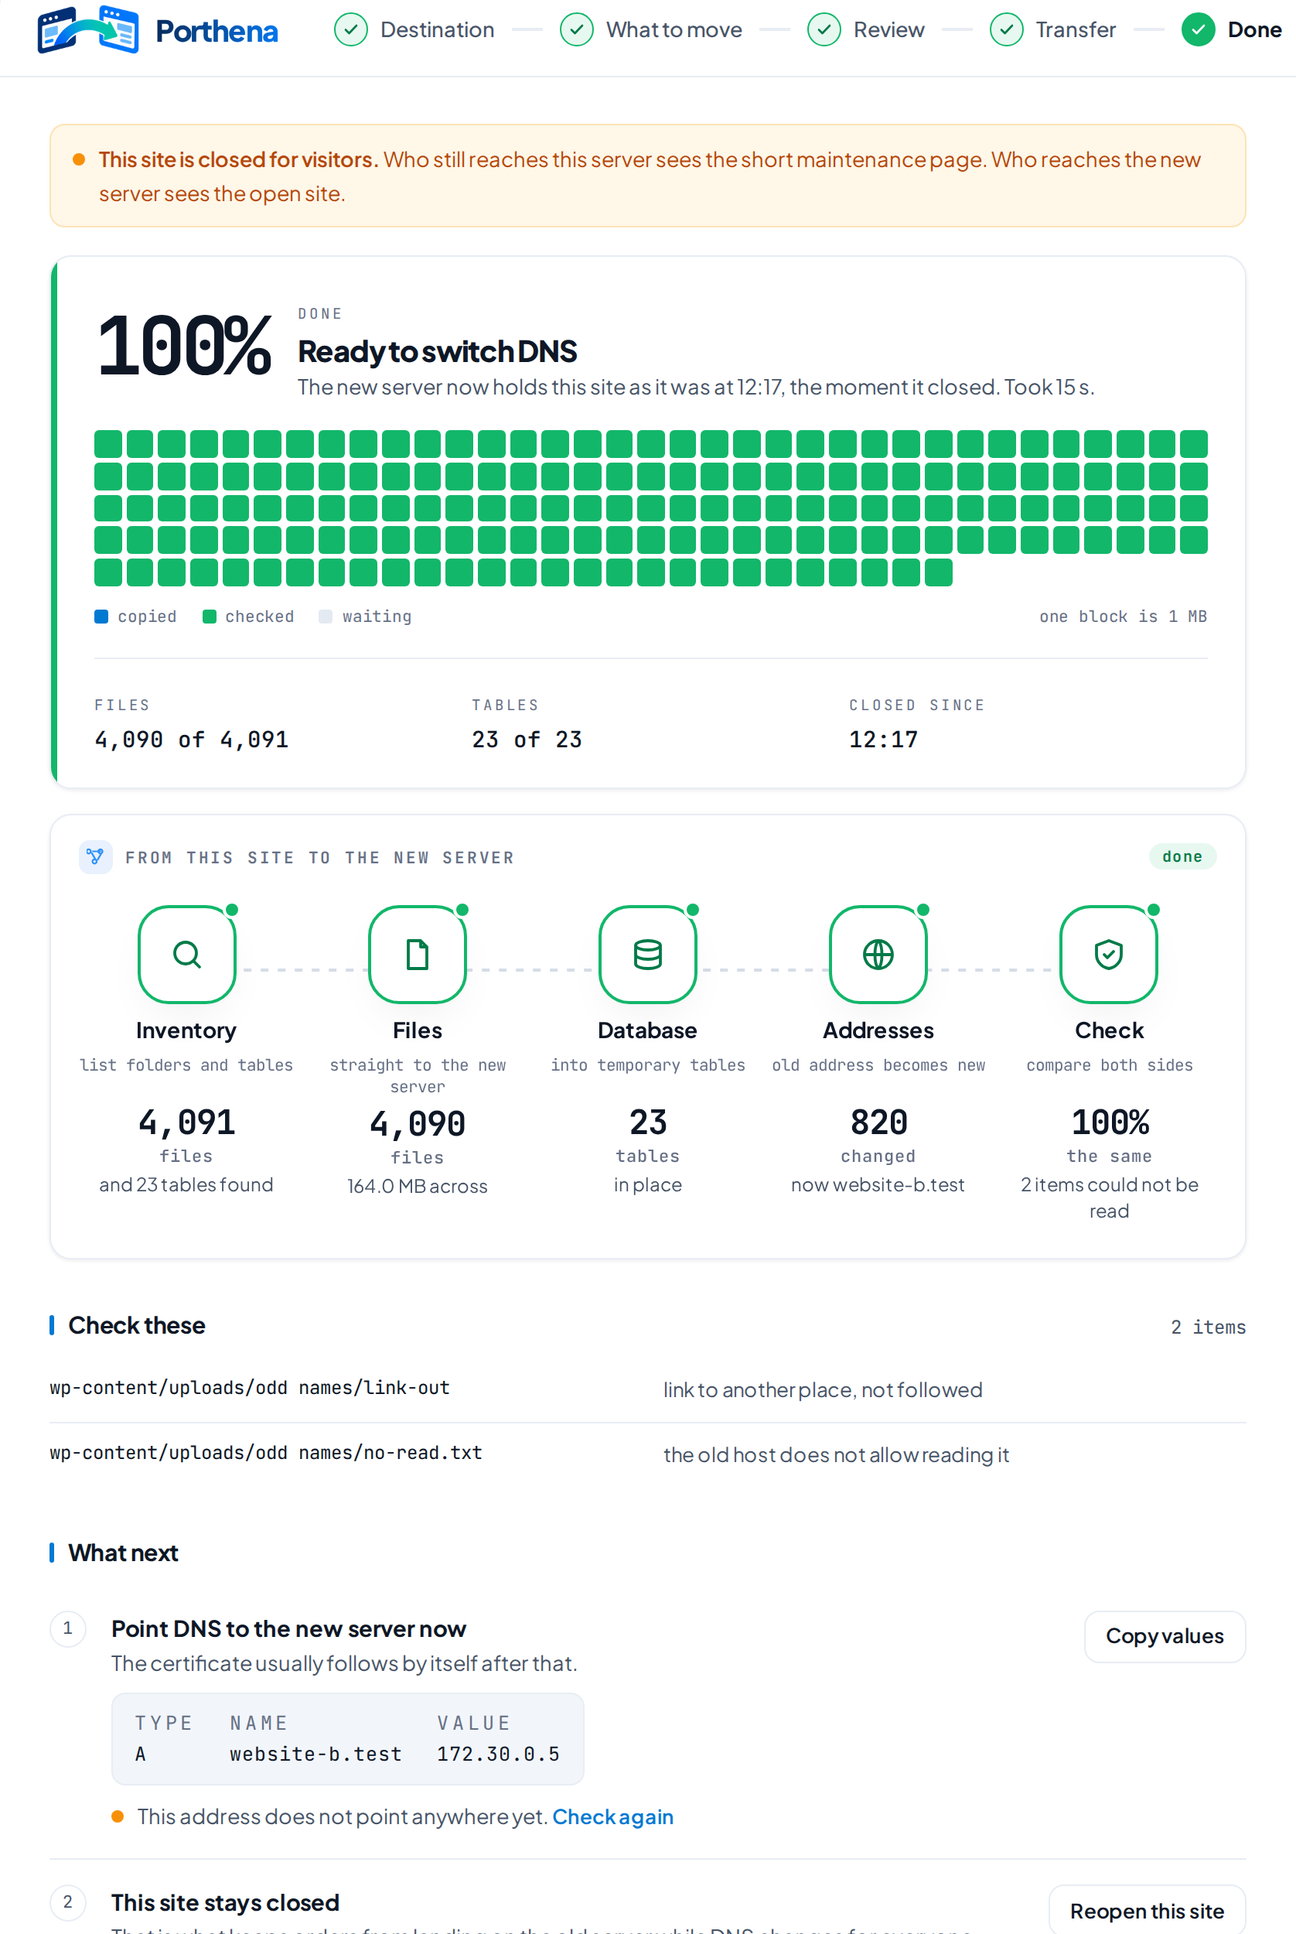Click the 2 items count label
The height and width of the screenshot is (1934, 1296).
[x=1208, y=1327]
